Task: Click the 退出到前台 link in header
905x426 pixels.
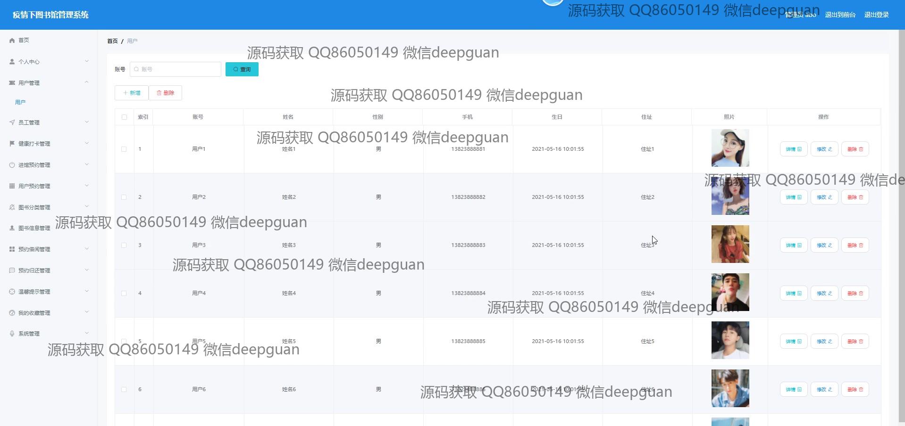Action: 840,15
